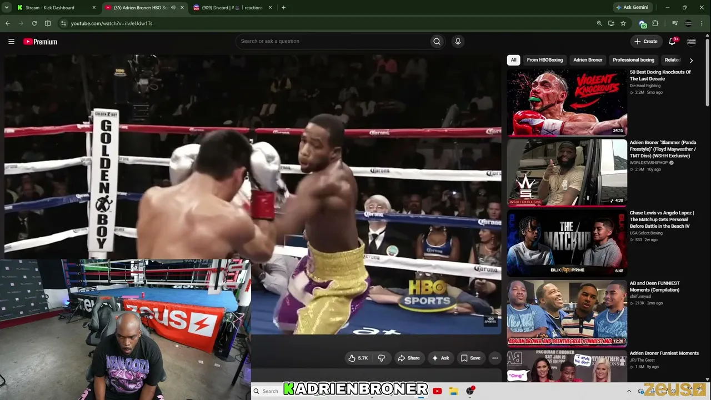Click the Ask button below the video
The width and height of the screenshot is (711, 400).
pos(440,358)
